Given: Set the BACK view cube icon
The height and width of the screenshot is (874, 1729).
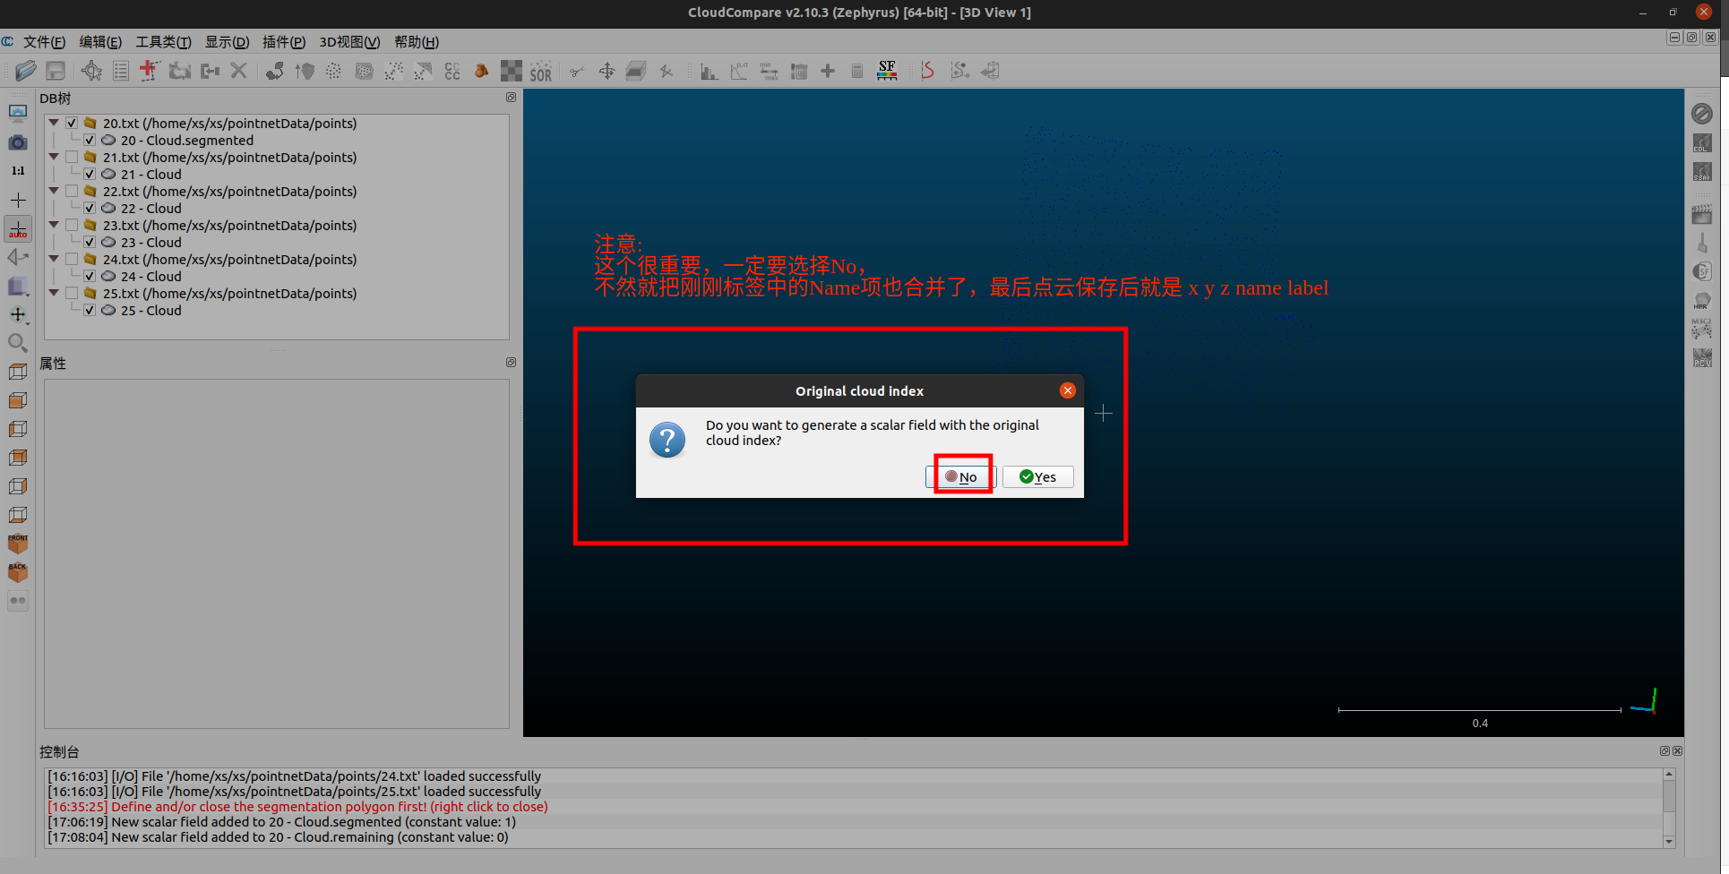Looking at the screenshot, I should [18, 572].
